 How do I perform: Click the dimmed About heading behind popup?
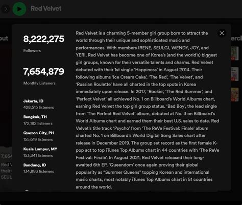[x=4, y=38]
